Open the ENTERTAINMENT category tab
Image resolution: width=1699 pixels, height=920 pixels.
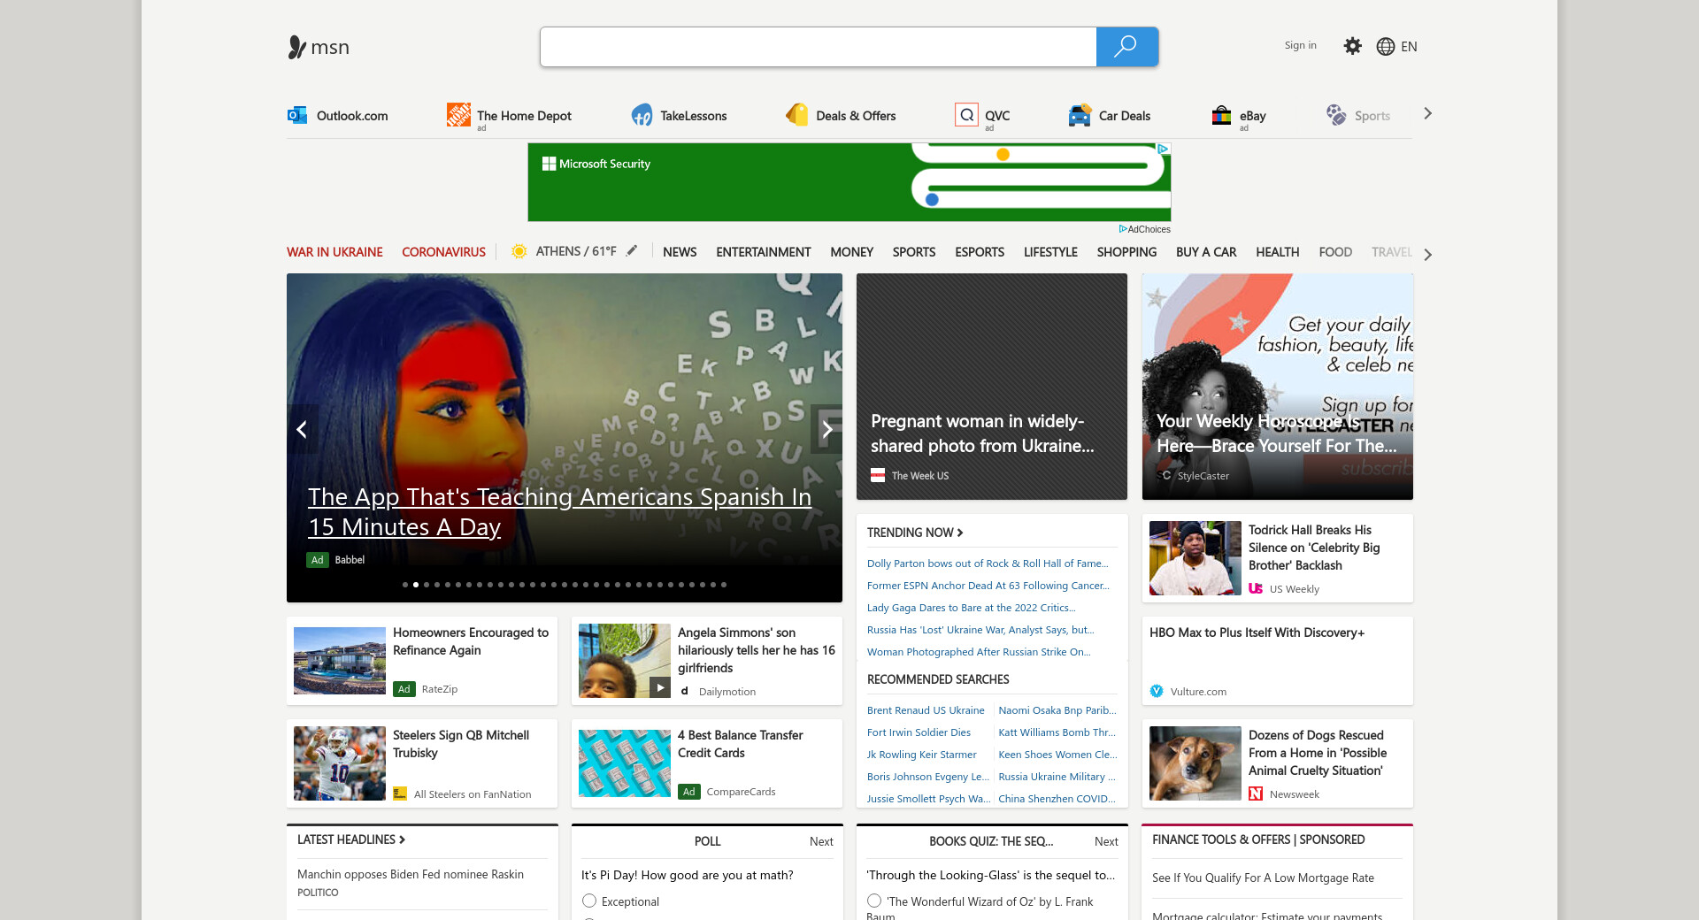point(763,252)
